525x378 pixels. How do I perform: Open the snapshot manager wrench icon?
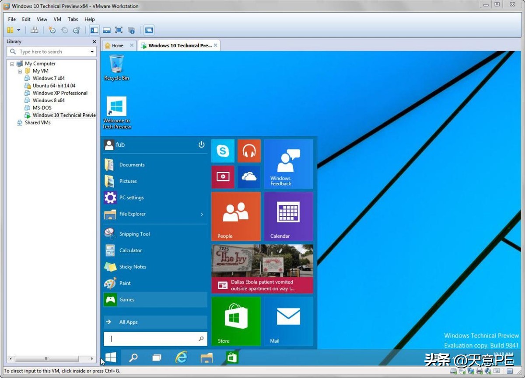coord(77,30)
